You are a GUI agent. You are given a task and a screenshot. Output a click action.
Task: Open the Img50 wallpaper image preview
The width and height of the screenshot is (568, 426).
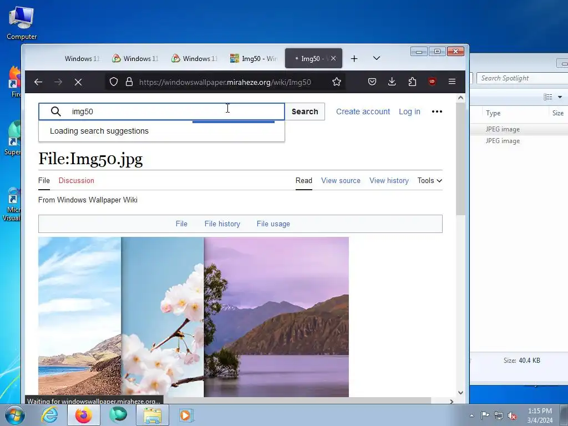pos(194,317)
